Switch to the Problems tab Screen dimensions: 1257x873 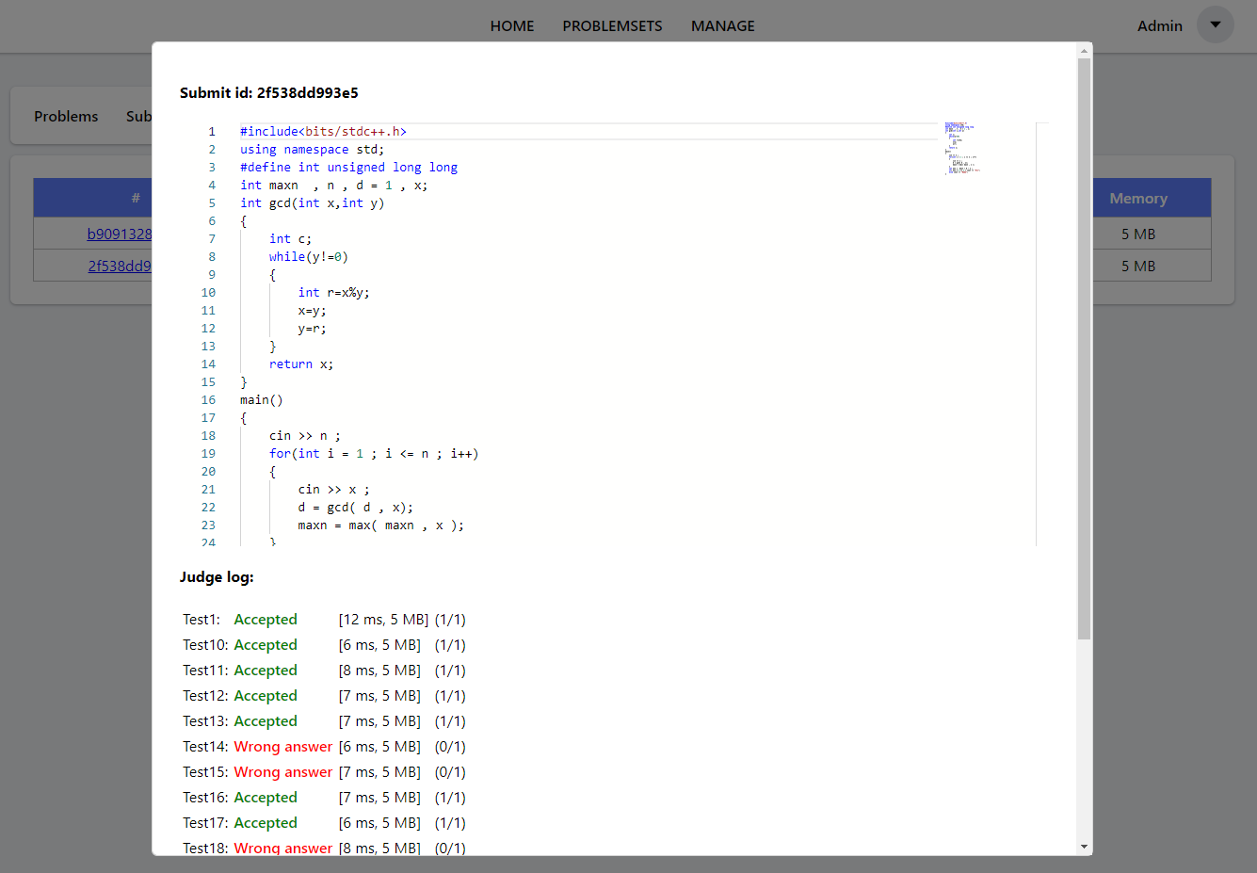coord(66,117)
